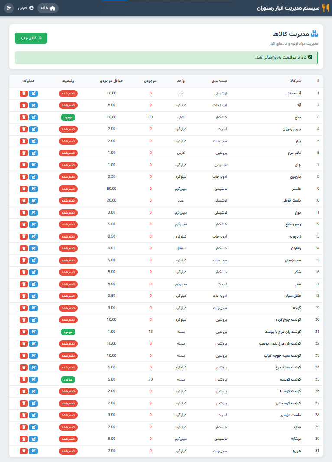Click the item name گوشت سینه جوجه کباب

coord(282,356)
